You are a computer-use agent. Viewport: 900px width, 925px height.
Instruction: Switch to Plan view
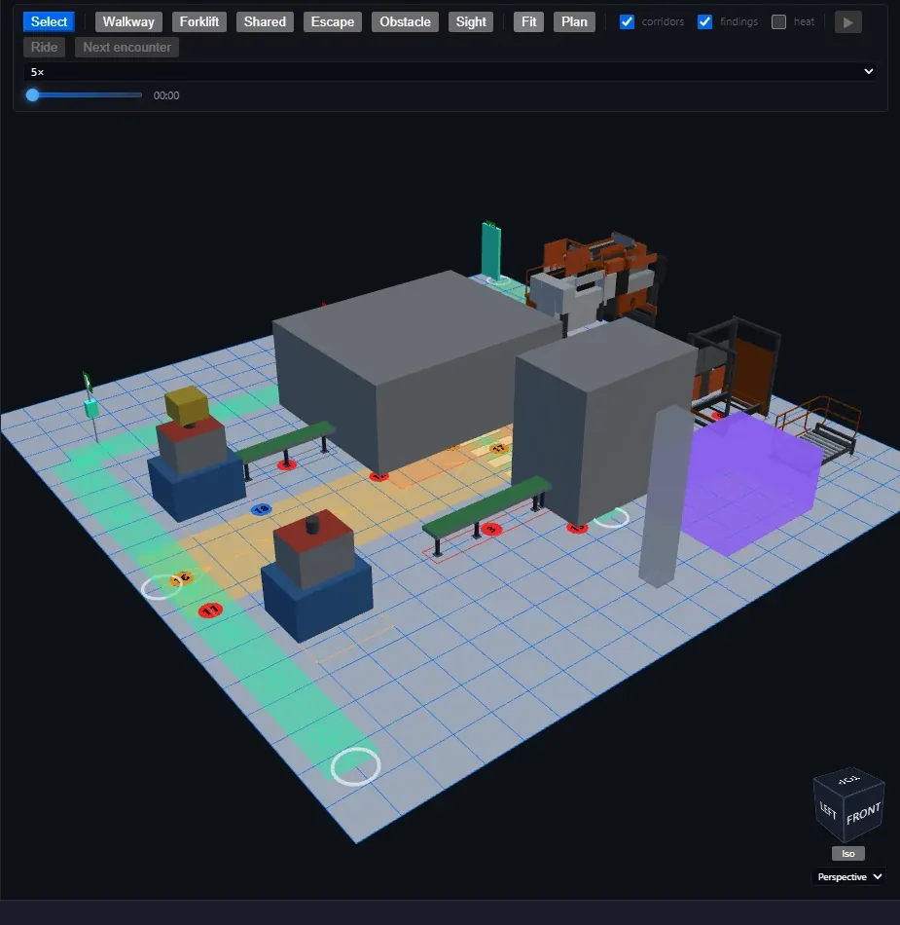pyautogui.click(x=574, y=21)
